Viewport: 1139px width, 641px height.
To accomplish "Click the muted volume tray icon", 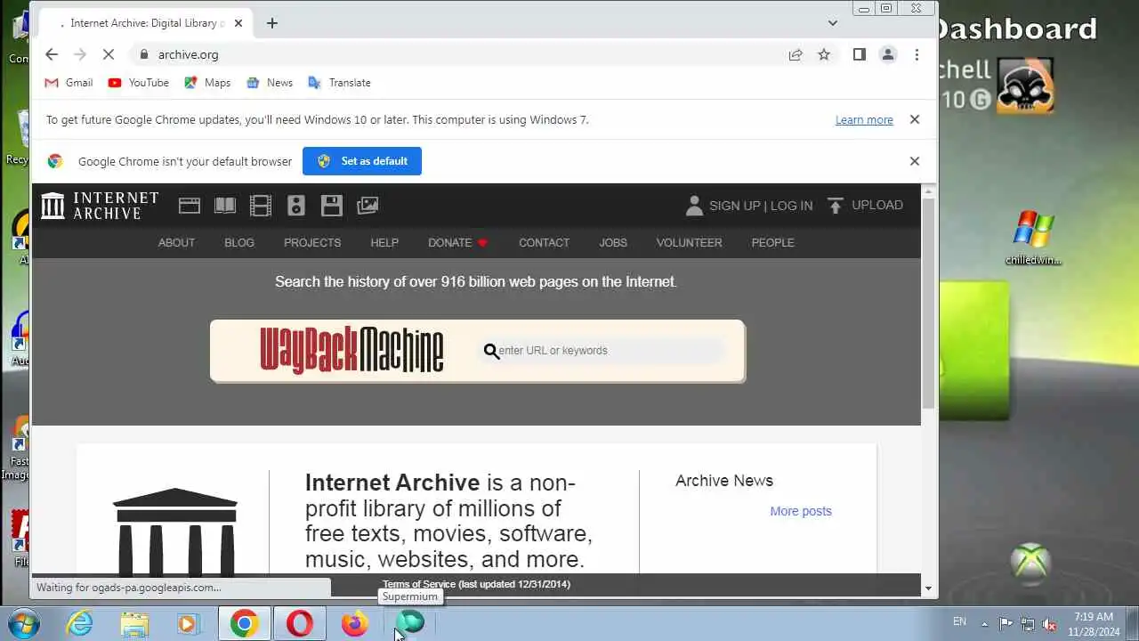I will 1049,623.
